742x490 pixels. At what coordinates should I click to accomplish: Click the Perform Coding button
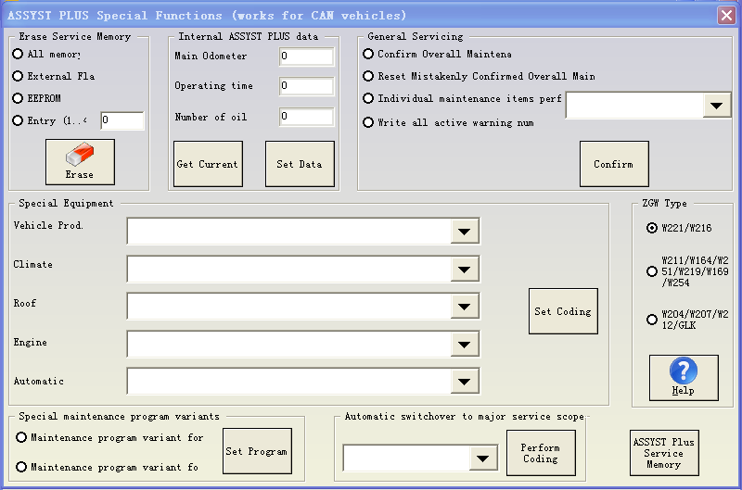click(541, 453)
